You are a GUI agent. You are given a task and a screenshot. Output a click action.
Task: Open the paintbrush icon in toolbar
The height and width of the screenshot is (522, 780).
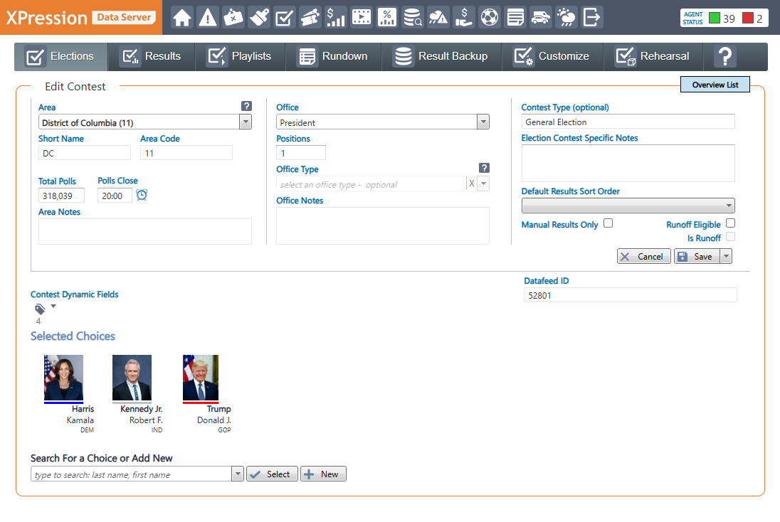(x=259, y=17)
